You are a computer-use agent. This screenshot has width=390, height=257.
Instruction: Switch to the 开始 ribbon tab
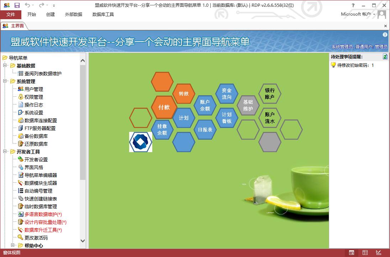[32, 15]
